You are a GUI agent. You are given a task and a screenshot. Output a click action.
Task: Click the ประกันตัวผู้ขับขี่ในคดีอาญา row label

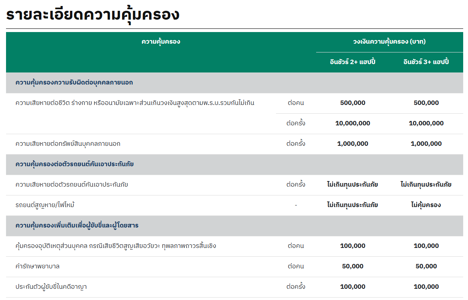click(x=51, y=287)
